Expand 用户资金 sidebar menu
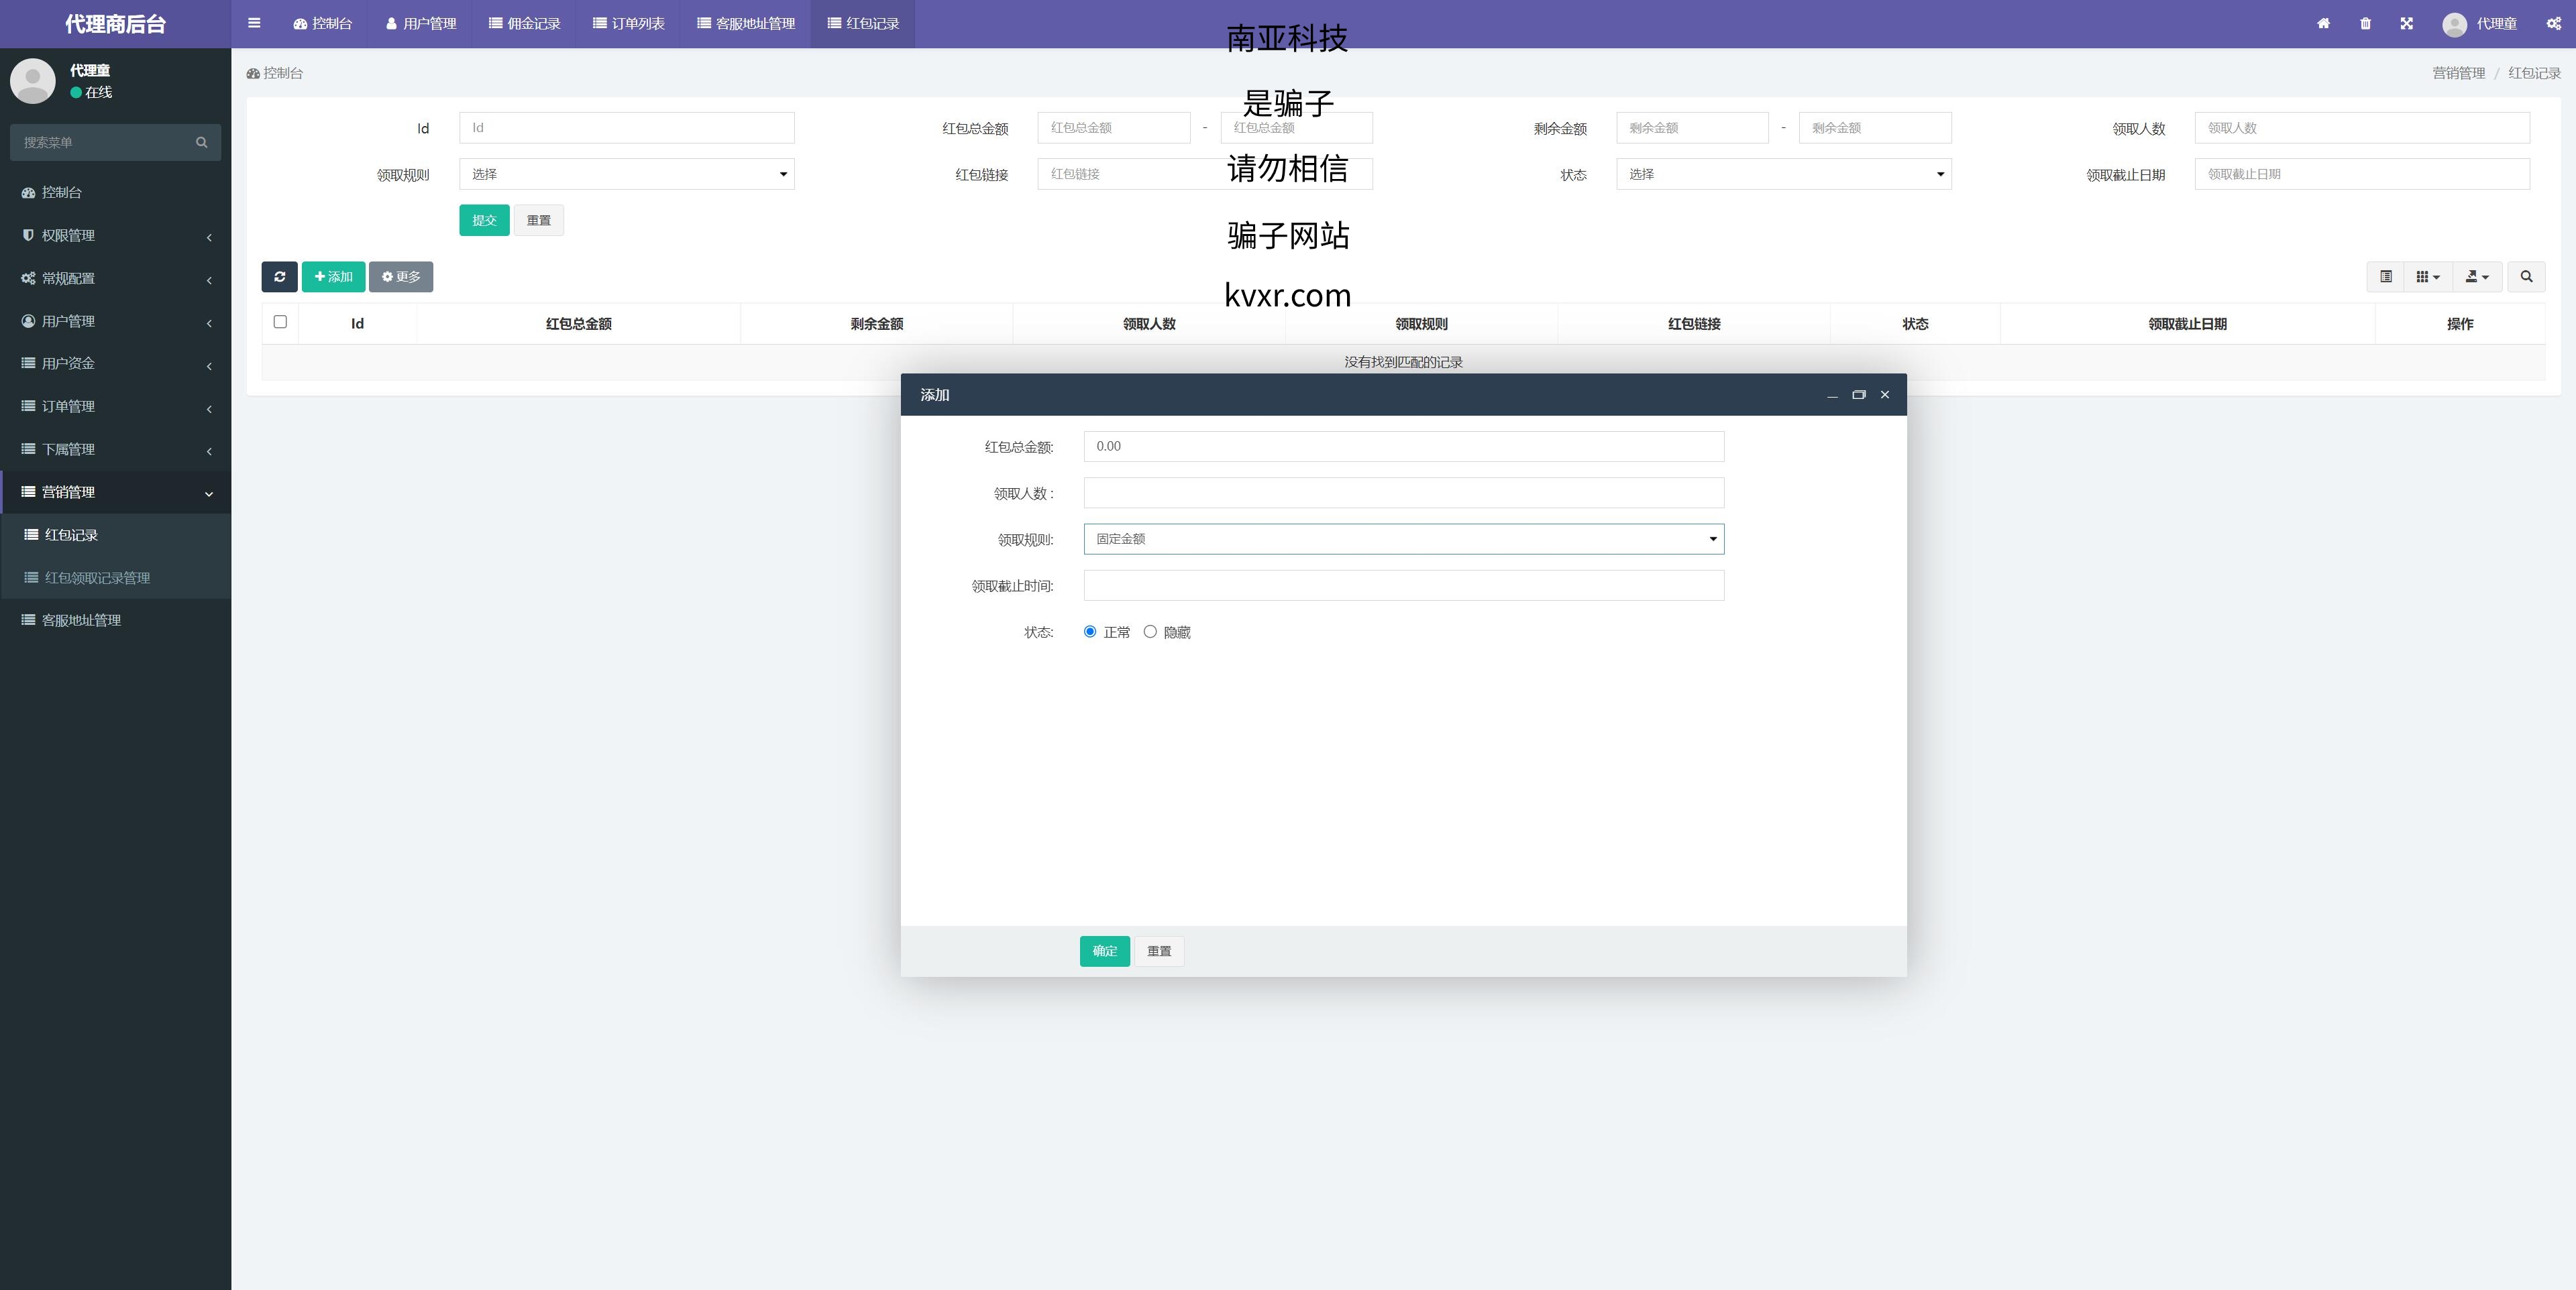Image resolution: width=2576 pixels, height=1290 pixels. click(115, 363)
